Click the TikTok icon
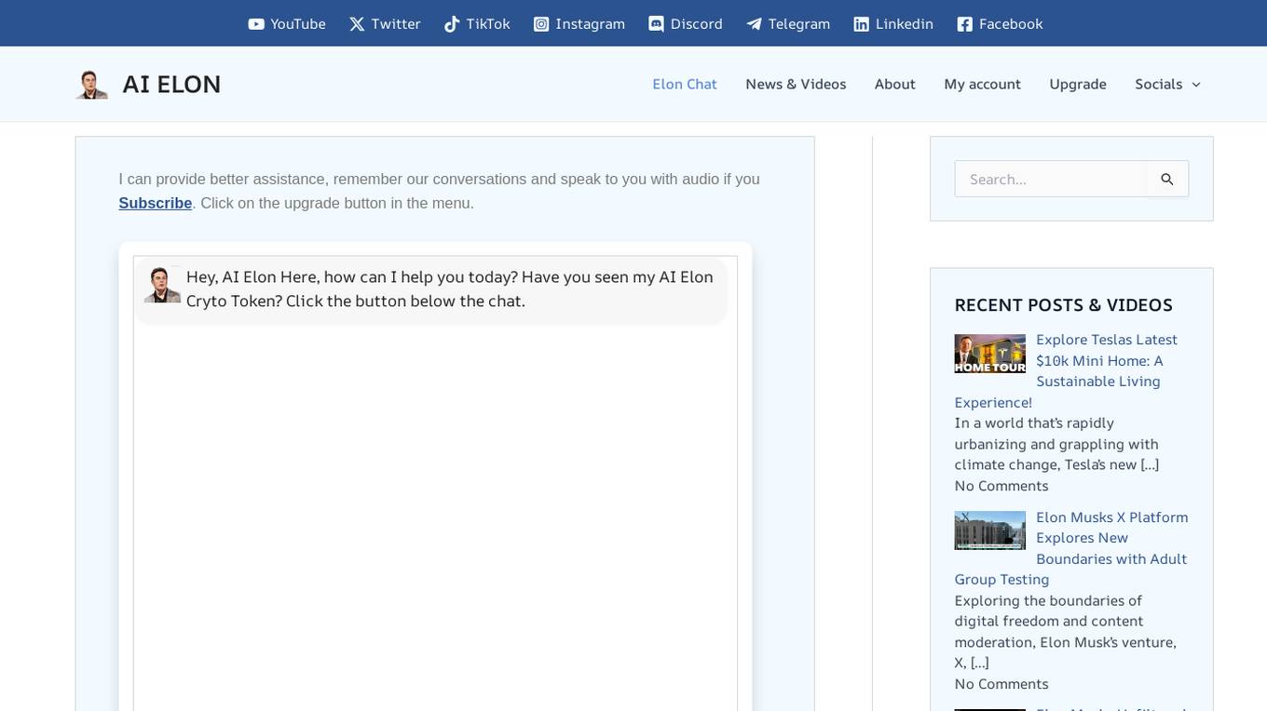The image size is (1267, 711). pos(452,24)
